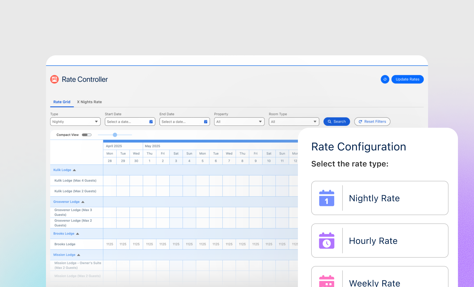Select the Rate Grid tab
This screenshot has height=287, width=474.
pos(62,102)
